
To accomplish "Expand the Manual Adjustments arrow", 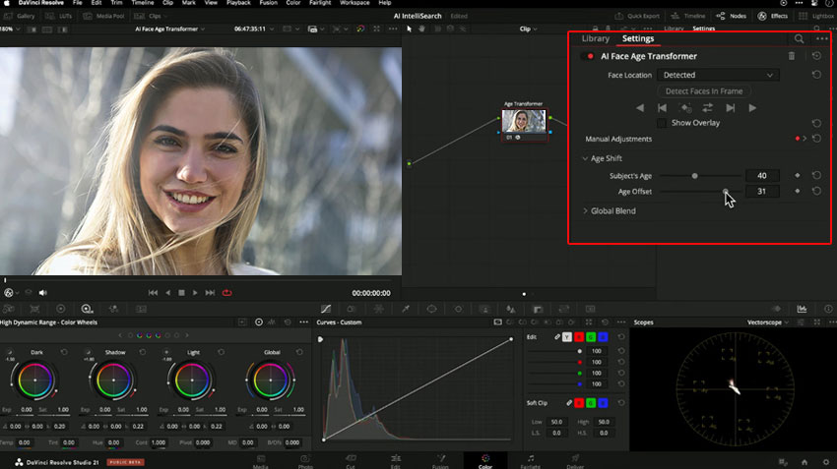I will point(805,139).
